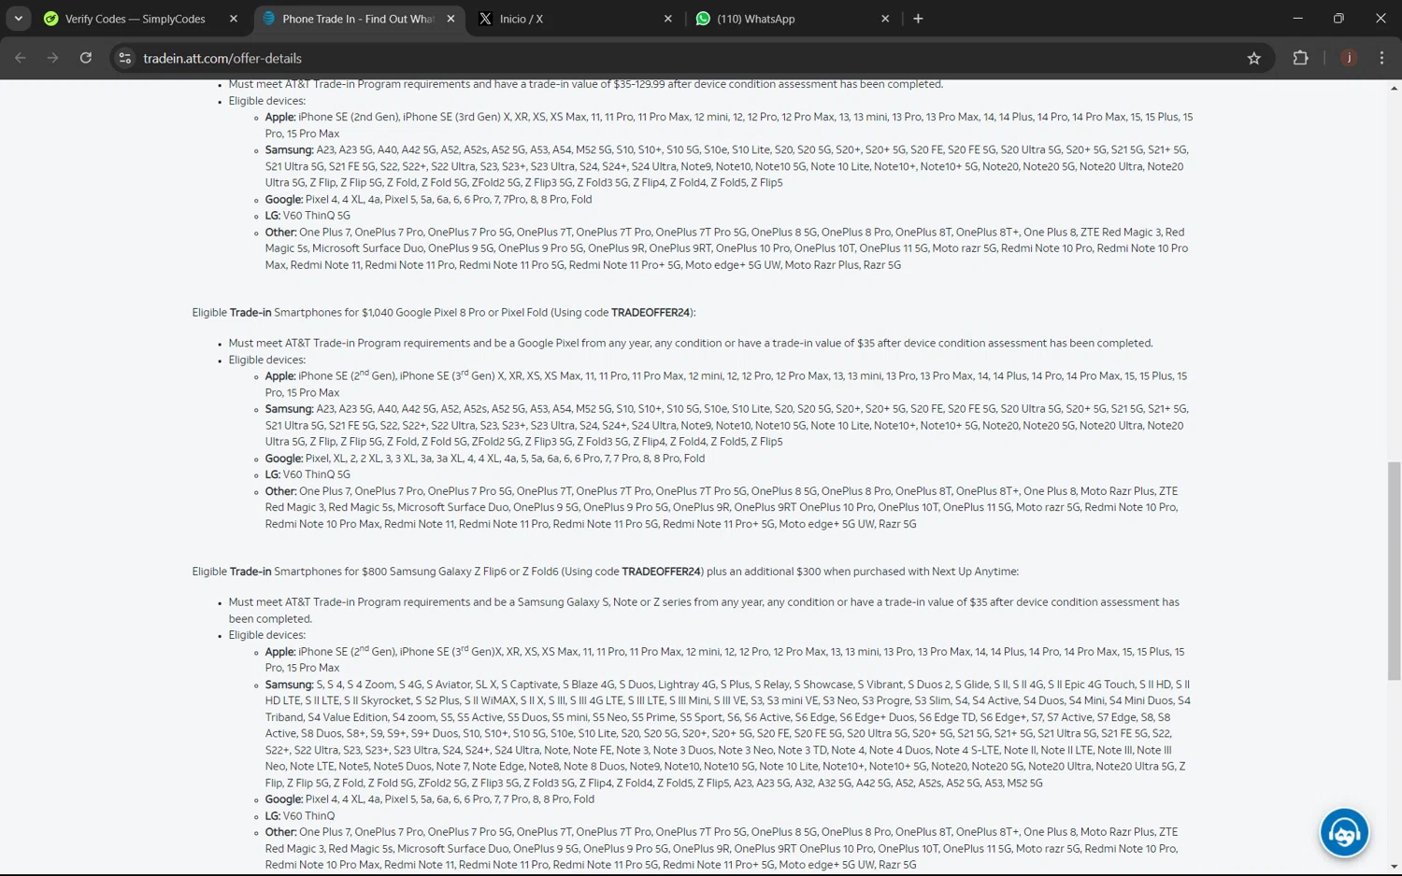
Task: Click the $800 Samsung Galaxy Z Flip6 heading
Action: tap(605, 572)
